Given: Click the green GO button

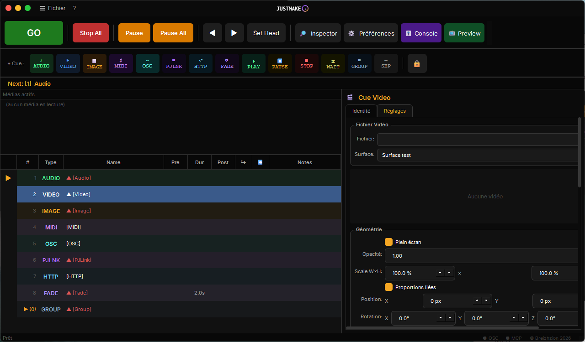Looking at the screenshot, I should 34,33.
